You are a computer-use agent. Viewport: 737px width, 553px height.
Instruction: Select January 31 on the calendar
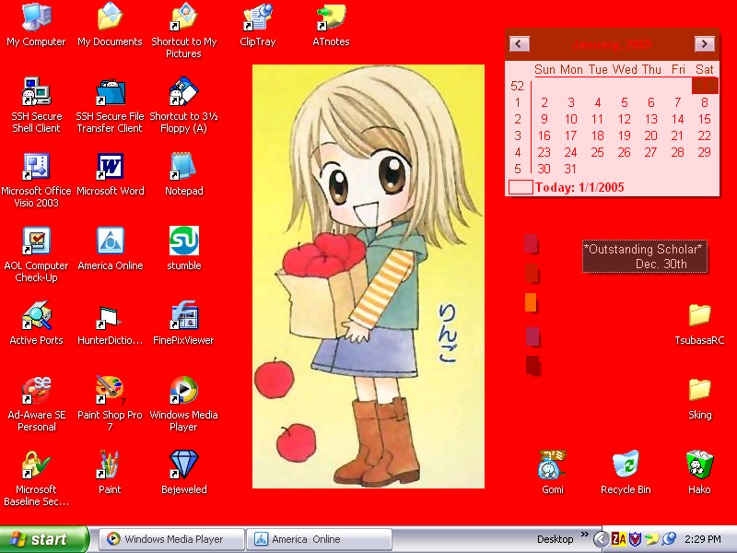(x=570, y=169)
